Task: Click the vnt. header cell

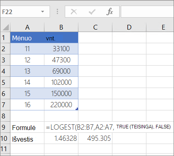Action: coord(61,38)
